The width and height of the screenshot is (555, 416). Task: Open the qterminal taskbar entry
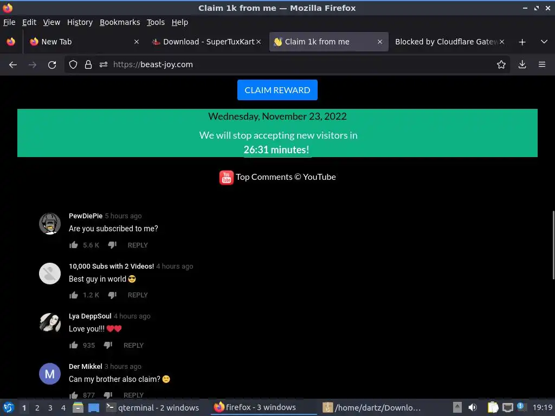click(x=152, y=407)
